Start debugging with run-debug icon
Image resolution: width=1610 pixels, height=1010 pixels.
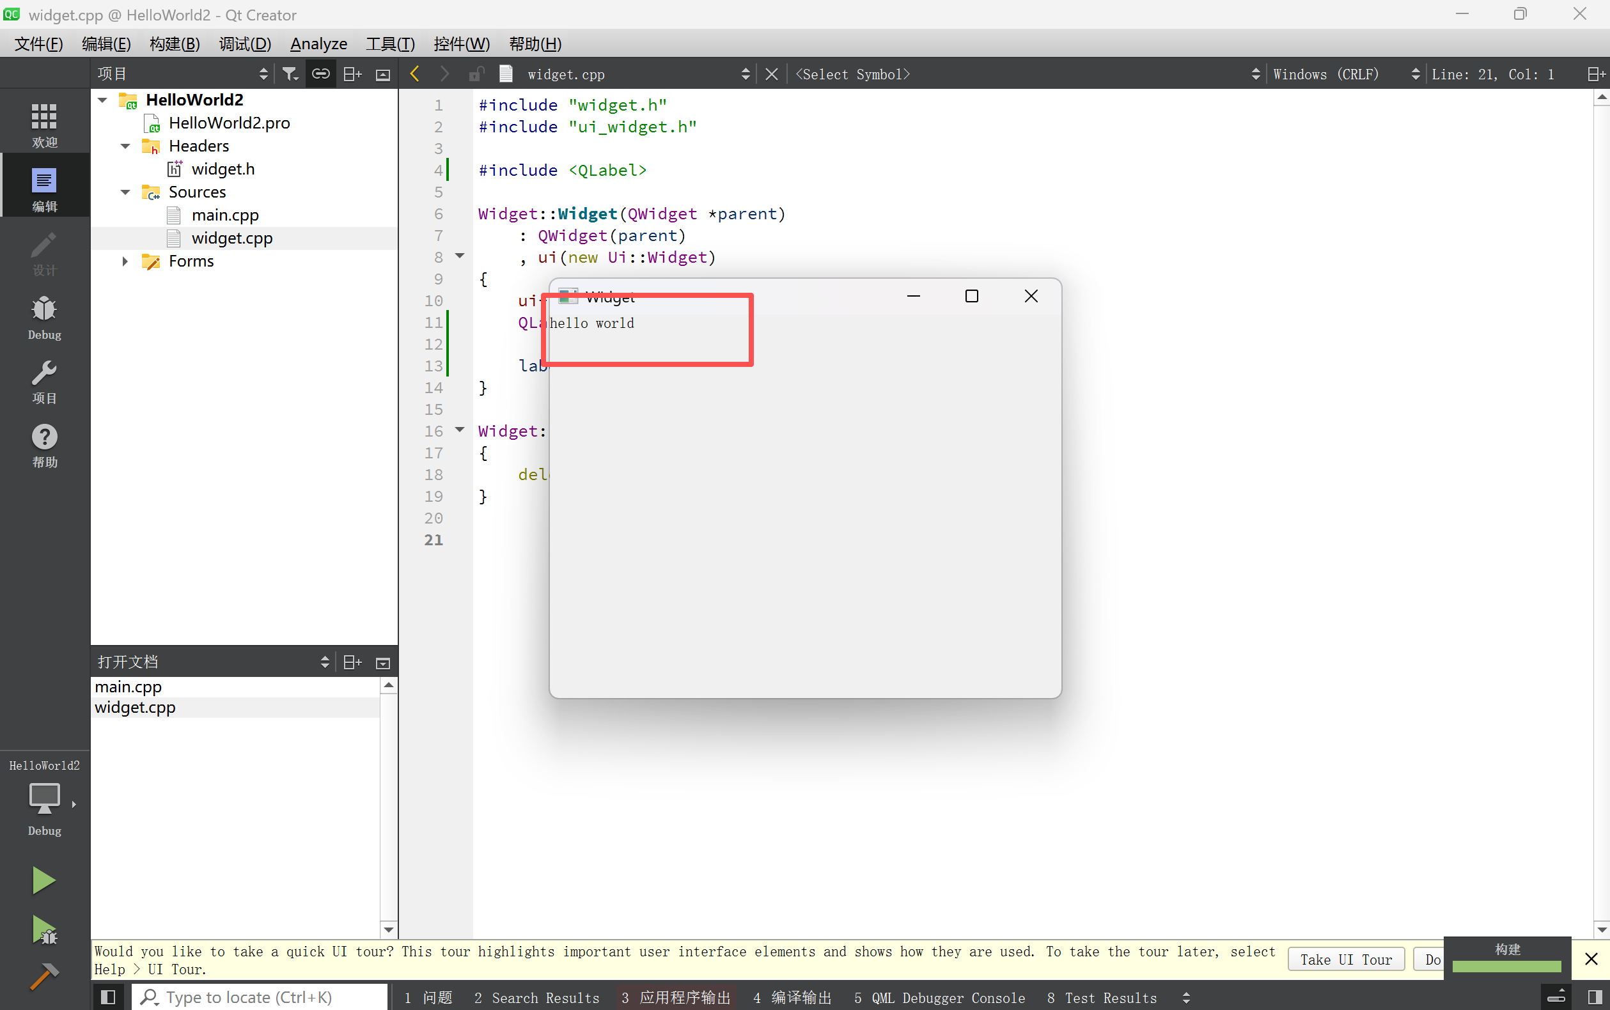[44, 930]
